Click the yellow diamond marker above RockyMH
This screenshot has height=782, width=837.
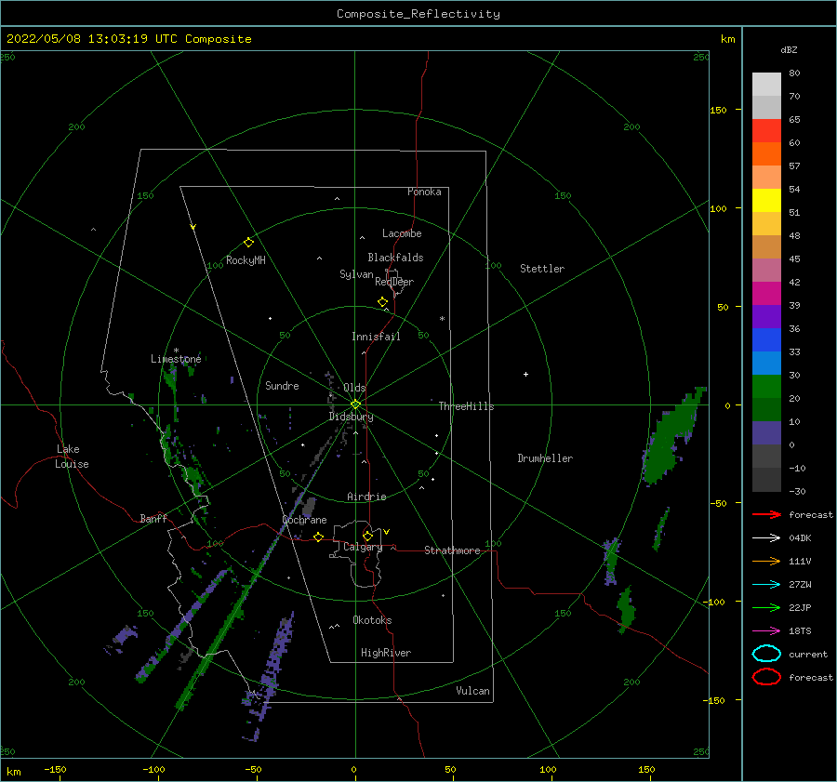[248, 243]
